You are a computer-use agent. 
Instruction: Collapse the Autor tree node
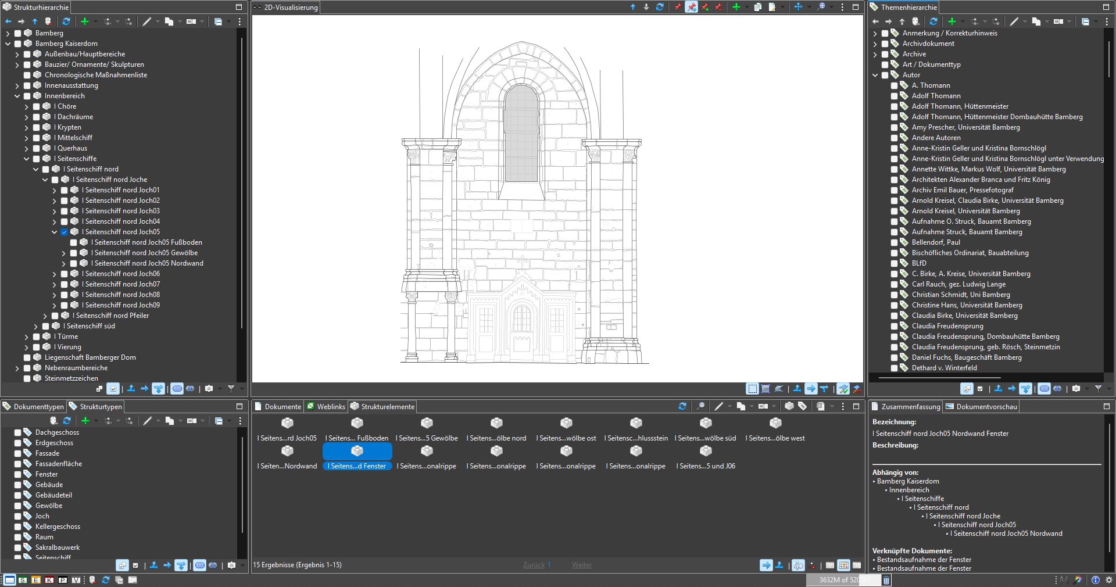point(875,75)
